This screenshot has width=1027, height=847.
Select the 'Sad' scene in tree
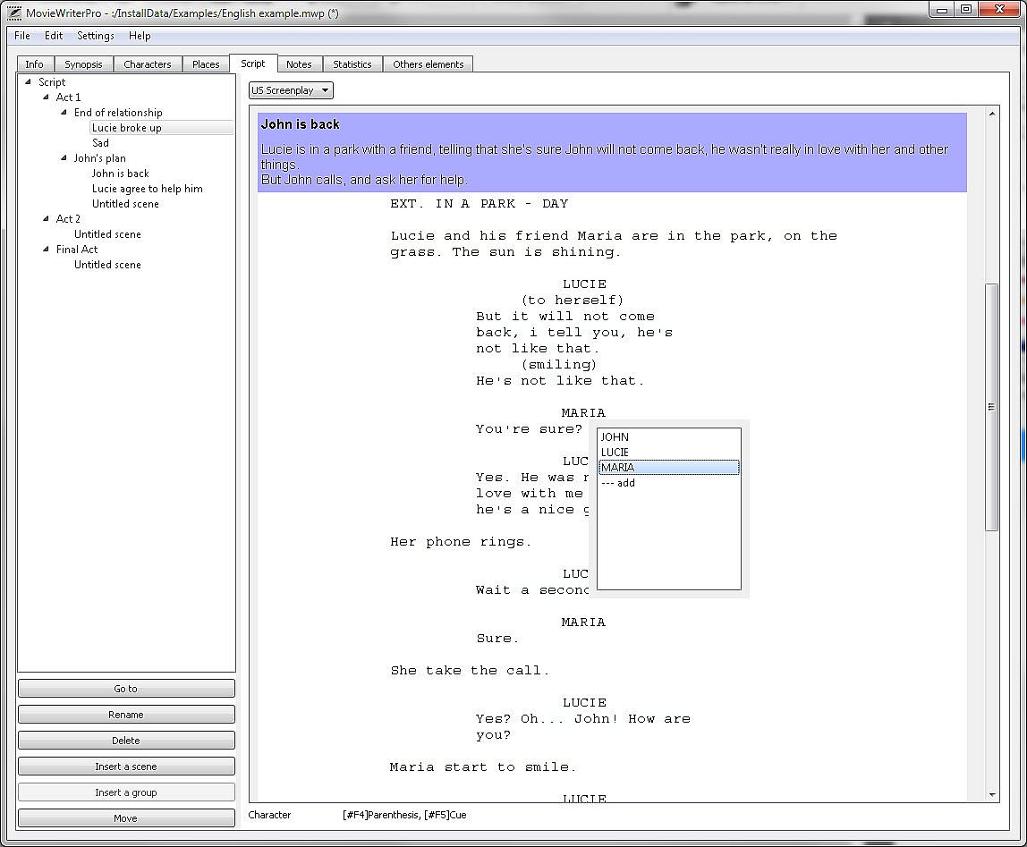pos(100,143)
